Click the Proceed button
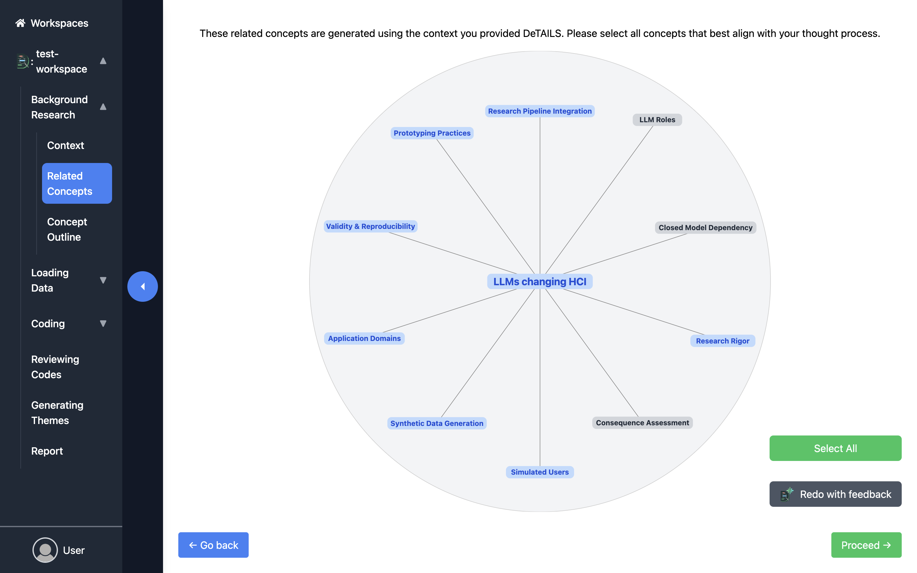This screenshot has height=573, width=917. pyautogui.click(x=866, y=545)
